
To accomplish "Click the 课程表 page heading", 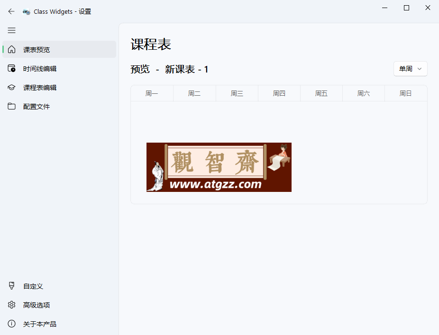I will 151,45.
